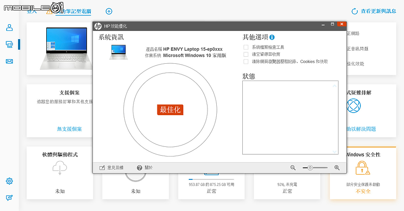Click the 無支援個案 link
Viewport: 404px width, 211px height.
[69, 129]
